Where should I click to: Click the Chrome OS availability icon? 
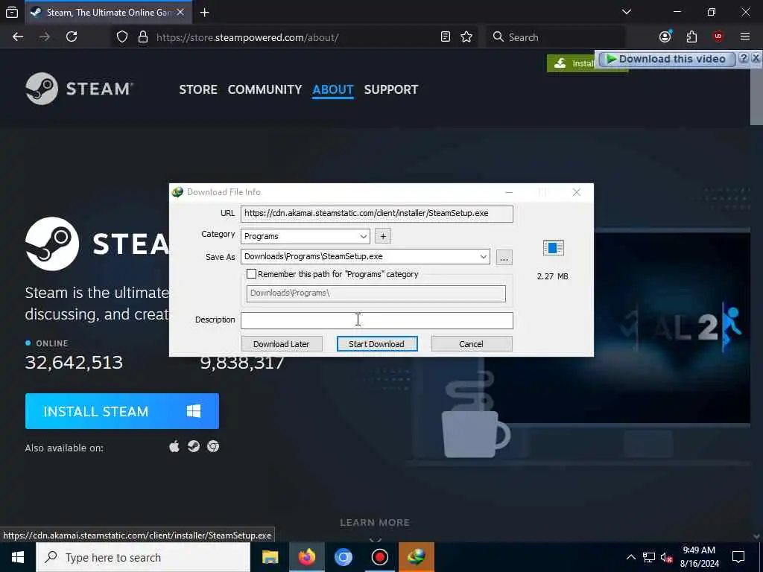point(213,446)
